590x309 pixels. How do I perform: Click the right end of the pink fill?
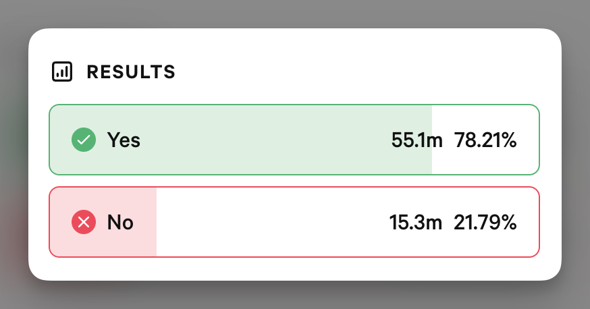tap(155, 222)
